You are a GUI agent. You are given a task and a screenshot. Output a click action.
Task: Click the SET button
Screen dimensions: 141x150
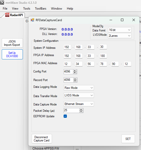[x=128, y=139]
